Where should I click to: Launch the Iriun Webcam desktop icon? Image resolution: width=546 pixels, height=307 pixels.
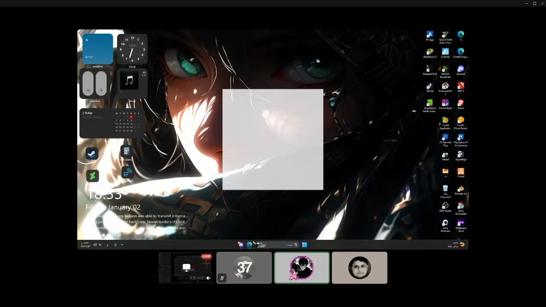pyautogui.click(x=445, y=226)
